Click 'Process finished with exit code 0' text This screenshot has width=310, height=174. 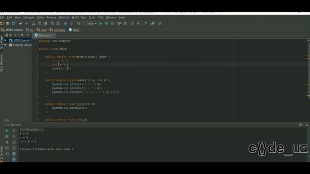point(46,149)
